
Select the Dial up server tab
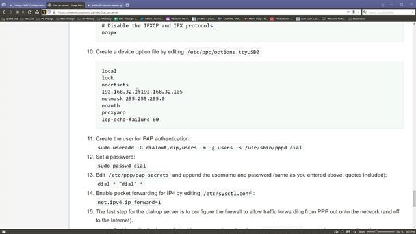click(x=66, y=5)
